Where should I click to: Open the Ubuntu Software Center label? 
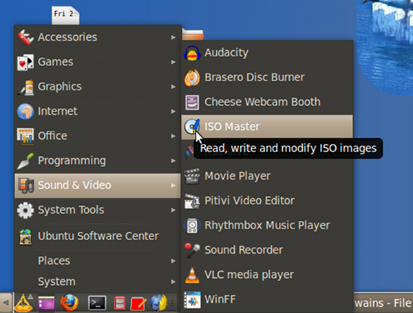click(98, 236)
